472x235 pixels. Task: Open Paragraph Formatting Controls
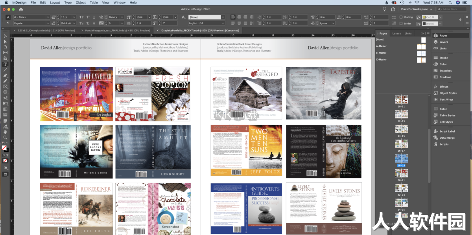pyautogui.click(x=8, y=23)
